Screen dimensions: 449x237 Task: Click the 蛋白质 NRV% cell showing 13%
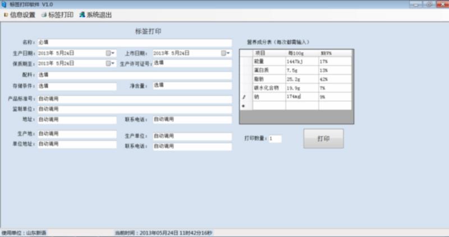click(x=335, y=71)
